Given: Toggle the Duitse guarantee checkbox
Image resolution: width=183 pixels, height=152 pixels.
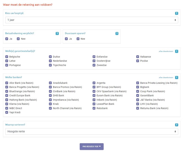Looking at the screenshot, I should point(50,57).
